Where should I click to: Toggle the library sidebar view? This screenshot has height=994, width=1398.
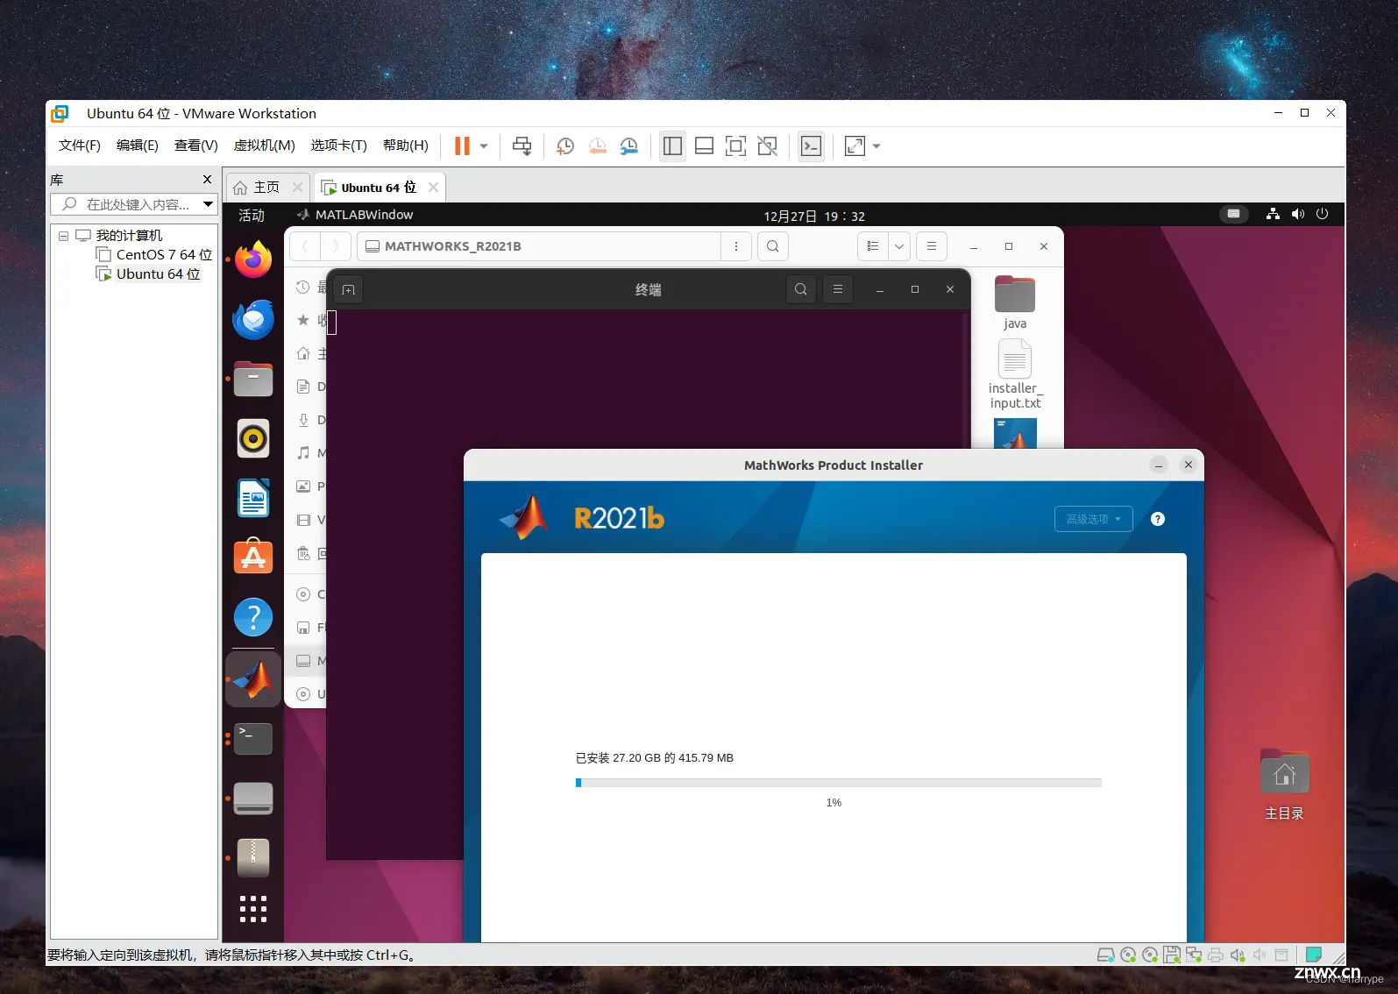(x=672, y=146)
